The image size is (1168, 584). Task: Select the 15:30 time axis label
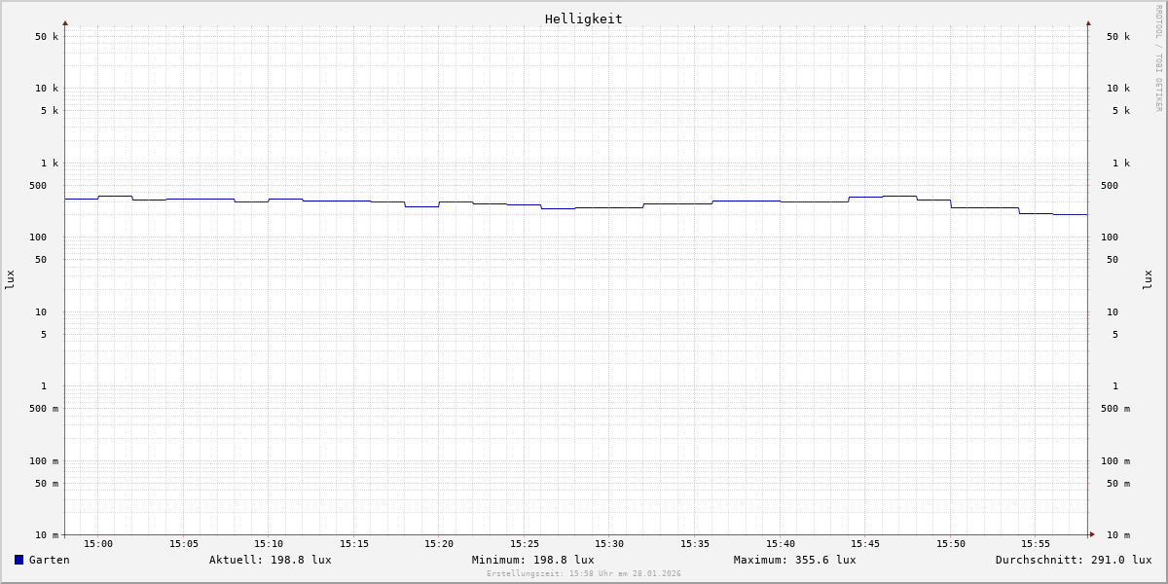click(609, 544)
